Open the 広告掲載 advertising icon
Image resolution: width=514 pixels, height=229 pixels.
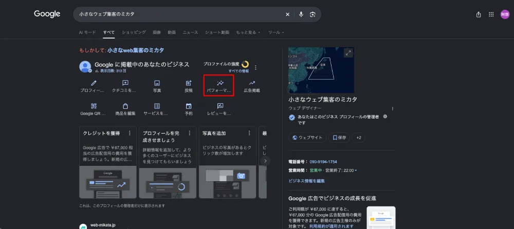[x=252, y=83]
